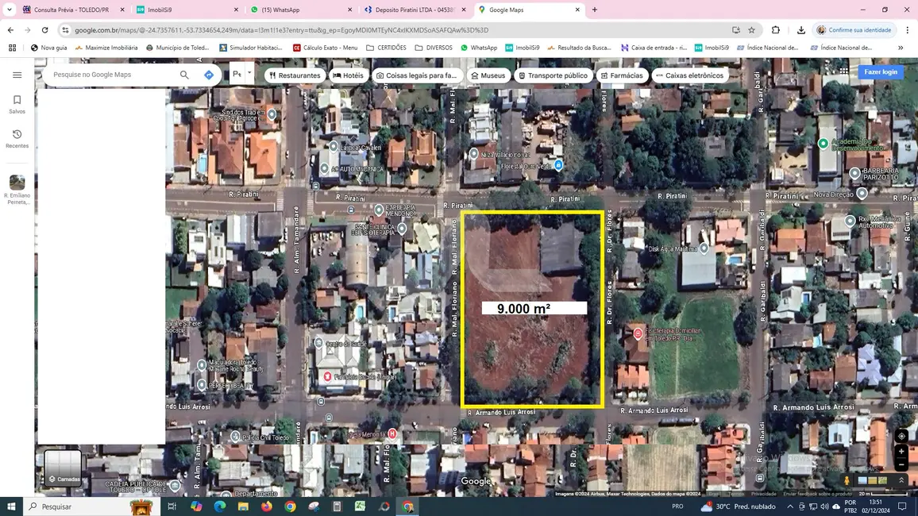Center map on my location
Screen dimensions: 918x516
[x=901, y=436]
